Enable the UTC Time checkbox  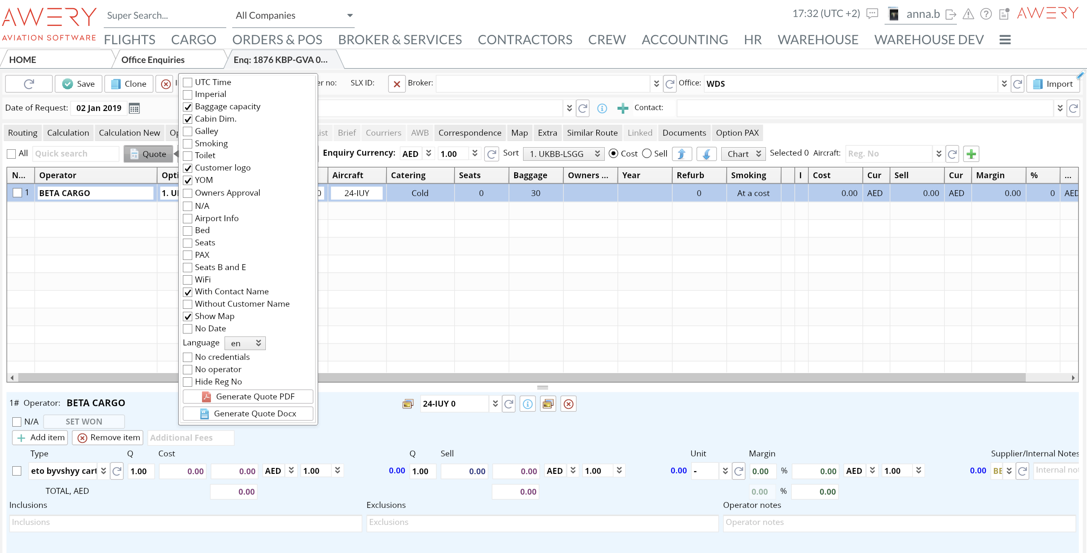(x=188, y=83)
